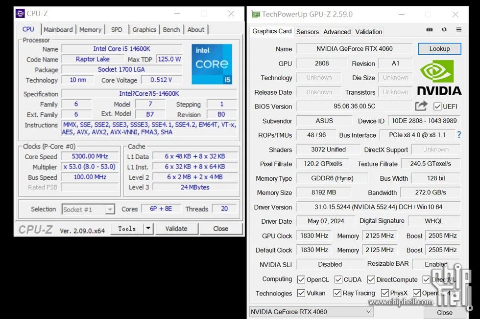Switch to the About tab
The image size is (480, 319).
coord(196,30)
